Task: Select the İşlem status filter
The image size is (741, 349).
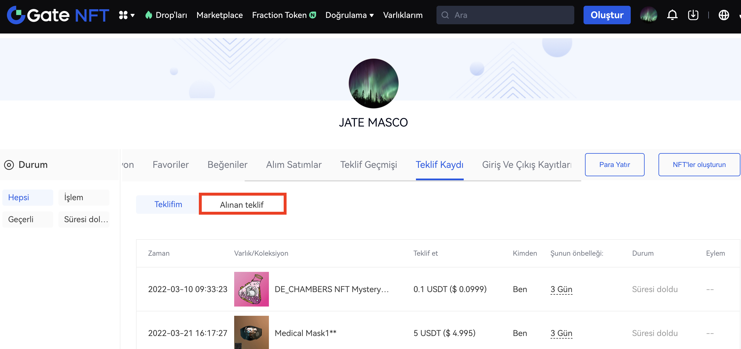Action: (84, 198)
